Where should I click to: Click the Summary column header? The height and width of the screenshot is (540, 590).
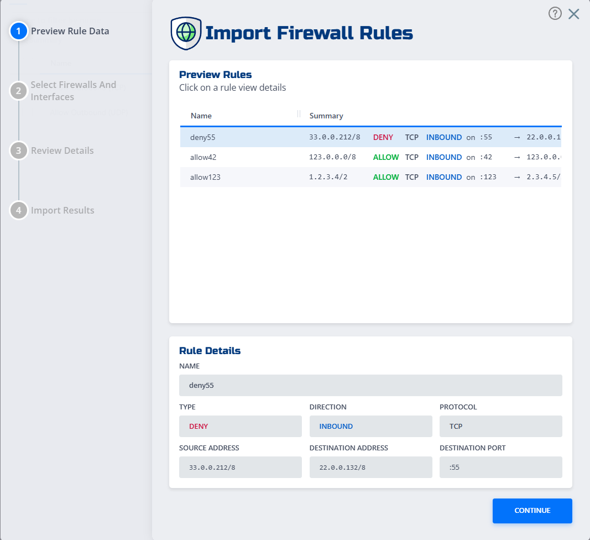(326, 116)
